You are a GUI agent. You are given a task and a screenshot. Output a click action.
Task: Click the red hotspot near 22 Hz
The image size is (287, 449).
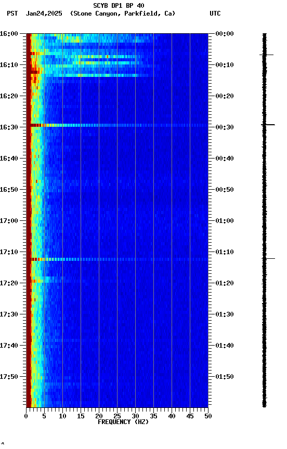107,57
